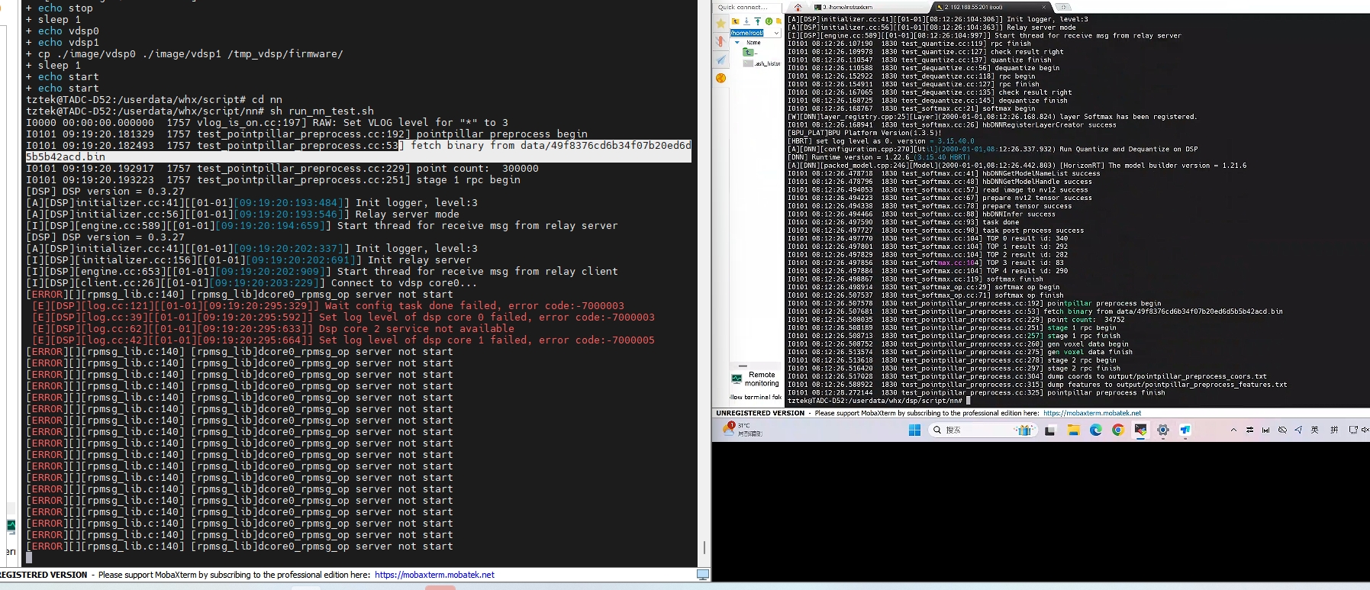Click the green refresh folder icon
The height and width of the screenshot is (590, 1370).
[x=769, y=21]
